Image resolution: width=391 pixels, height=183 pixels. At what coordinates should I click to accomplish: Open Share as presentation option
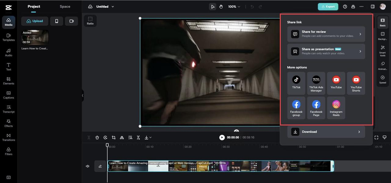pyautogui.click(x=326, y=51)
